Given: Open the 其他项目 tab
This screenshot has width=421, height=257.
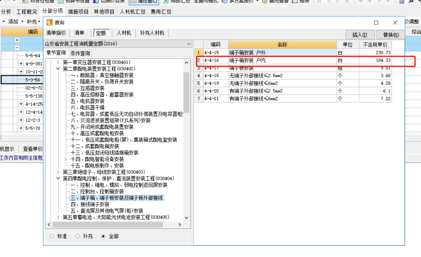Looking at the screenshot, I should (x=104, y=12).
